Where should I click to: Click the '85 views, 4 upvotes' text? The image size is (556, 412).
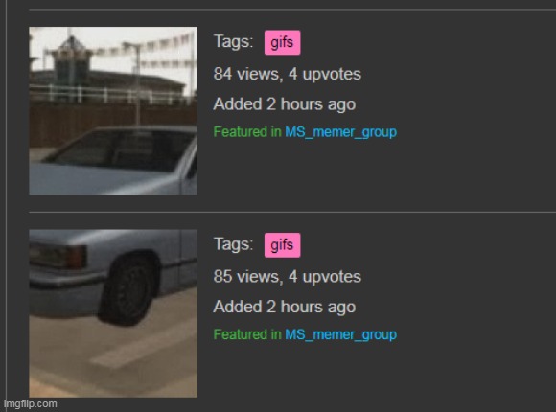click(288, 277)
